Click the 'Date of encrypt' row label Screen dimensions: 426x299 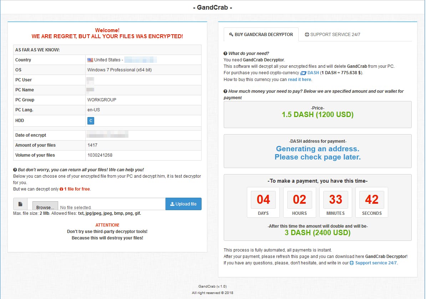point(31,135)
